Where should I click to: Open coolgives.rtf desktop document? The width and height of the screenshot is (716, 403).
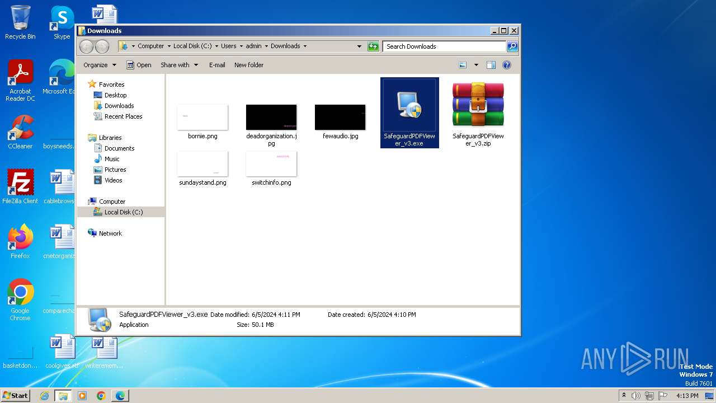pos(62,352)
